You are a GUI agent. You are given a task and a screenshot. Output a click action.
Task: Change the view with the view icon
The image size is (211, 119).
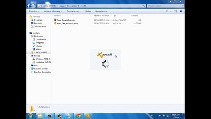tap(167, 11)
